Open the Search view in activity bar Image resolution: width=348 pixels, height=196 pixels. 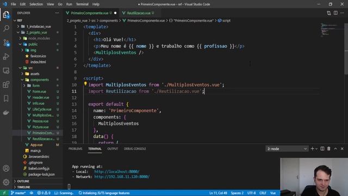(6, 28)
